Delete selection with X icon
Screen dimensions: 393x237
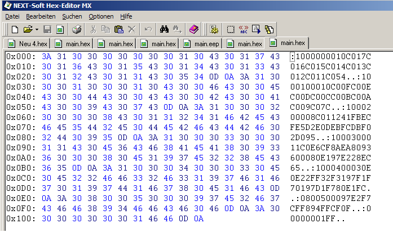[x=132, y=29]
